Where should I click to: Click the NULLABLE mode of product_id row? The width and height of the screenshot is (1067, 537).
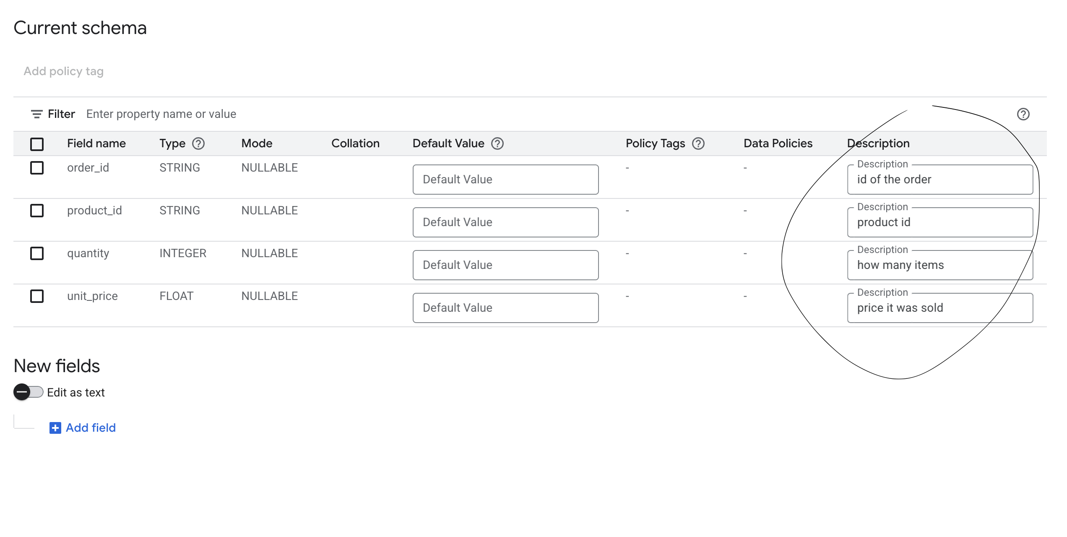[269, 211]
